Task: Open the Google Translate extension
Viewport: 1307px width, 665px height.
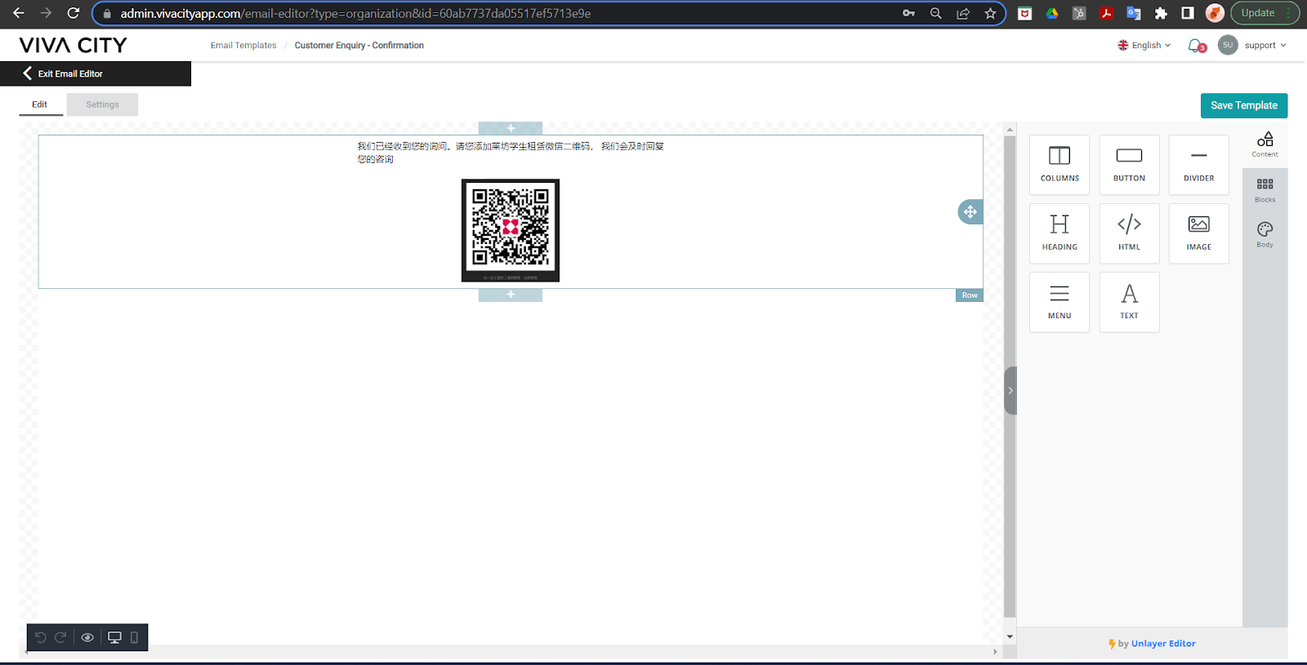Action: coord(1133,13)
